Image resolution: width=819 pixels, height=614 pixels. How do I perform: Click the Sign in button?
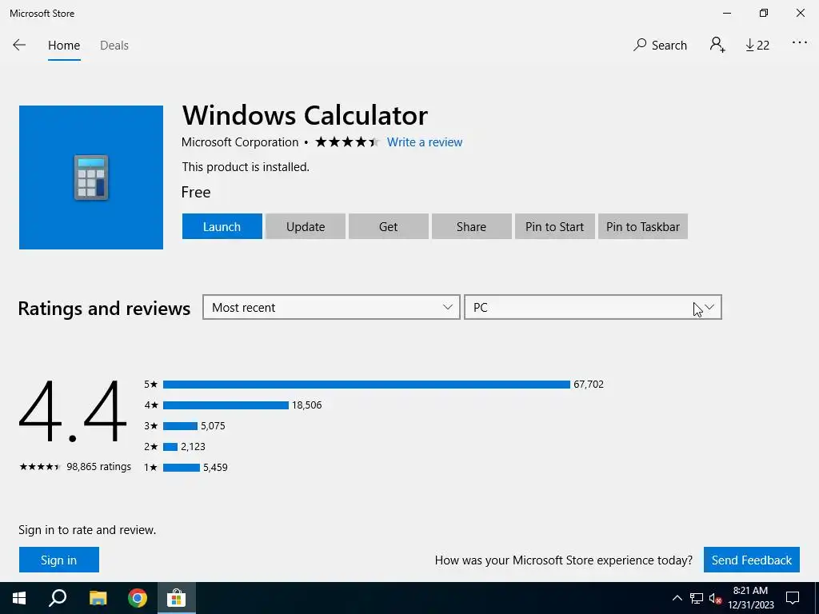point(59,560)
